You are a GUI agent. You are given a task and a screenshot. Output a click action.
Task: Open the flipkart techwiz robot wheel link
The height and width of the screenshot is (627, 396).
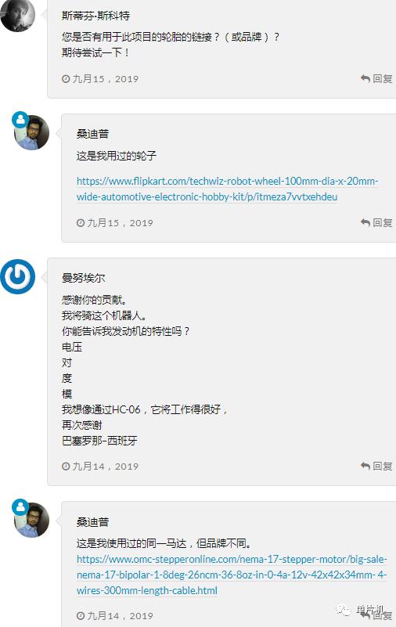click(227, 189)
